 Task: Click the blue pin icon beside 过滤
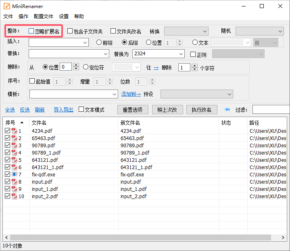227,109
